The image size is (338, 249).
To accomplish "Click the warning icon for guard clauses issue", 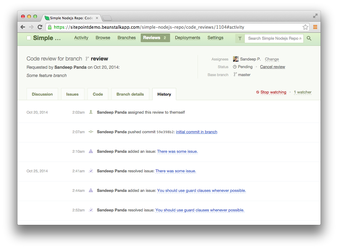I will coord(91,190).
